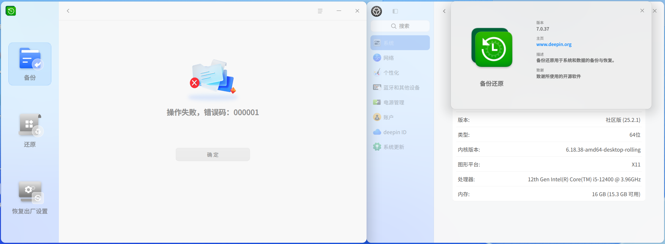The height and width of the screenshot is (244, 665).
Task: Click the green backup app logo in title bar
Action: 11,11
